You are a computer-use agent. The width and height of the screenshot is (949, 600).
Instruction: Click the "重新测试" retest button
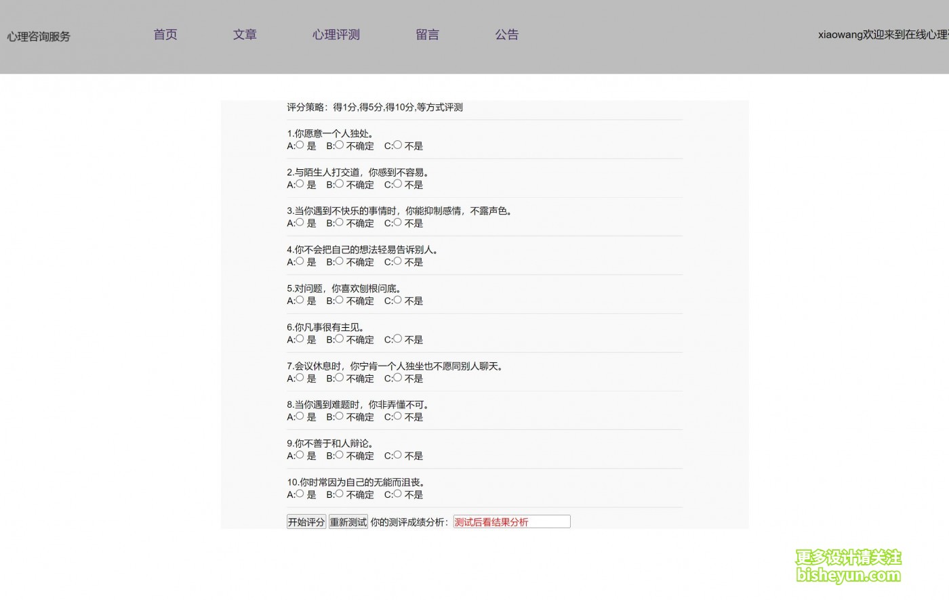[348, 521]
